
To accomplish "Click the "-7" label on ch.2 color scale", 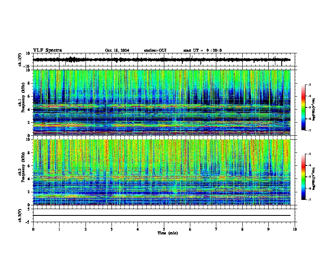I will [309, 199].
